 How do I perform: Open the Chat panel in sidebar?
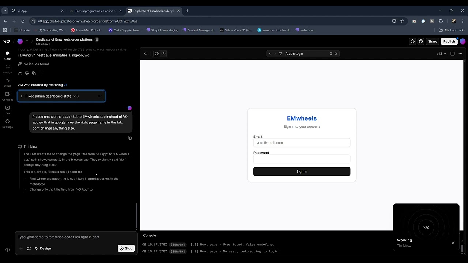[7, 56]
